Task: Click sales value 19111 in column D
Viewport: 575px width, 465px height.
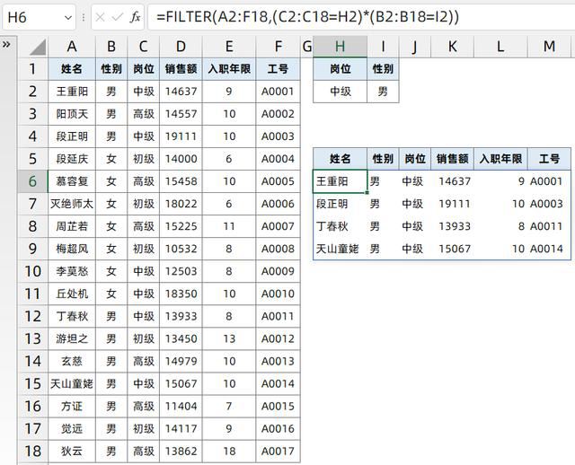Action: [x=181, y=136]
